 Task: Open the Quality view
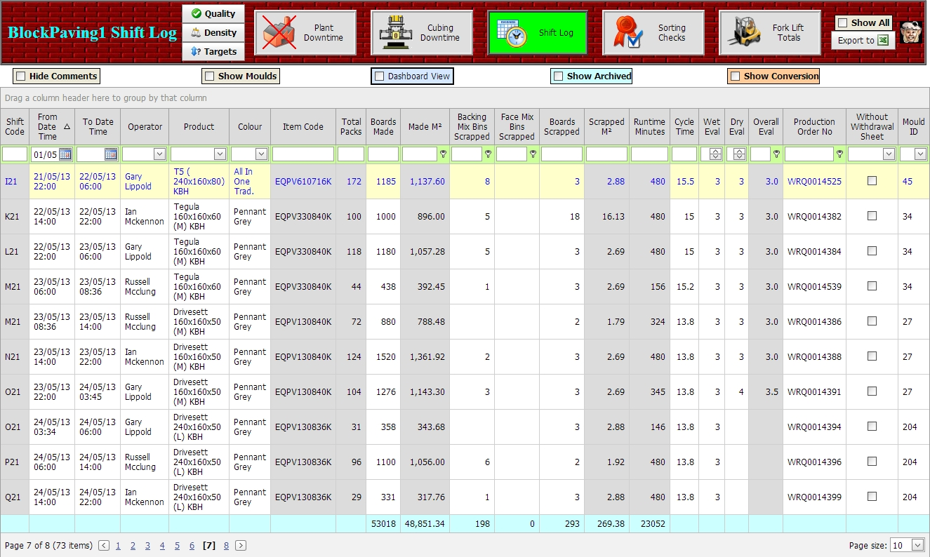[213, 14]
